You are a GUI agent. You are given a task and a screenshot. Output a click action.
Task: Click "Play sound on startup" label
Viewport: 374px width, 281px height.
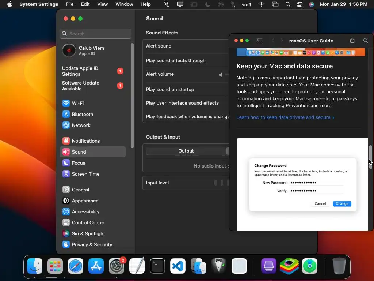click(x=170, y=89)
